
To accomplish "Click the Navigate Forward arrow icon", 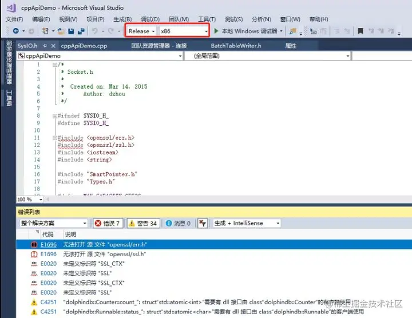I will [x=31, y=31].
